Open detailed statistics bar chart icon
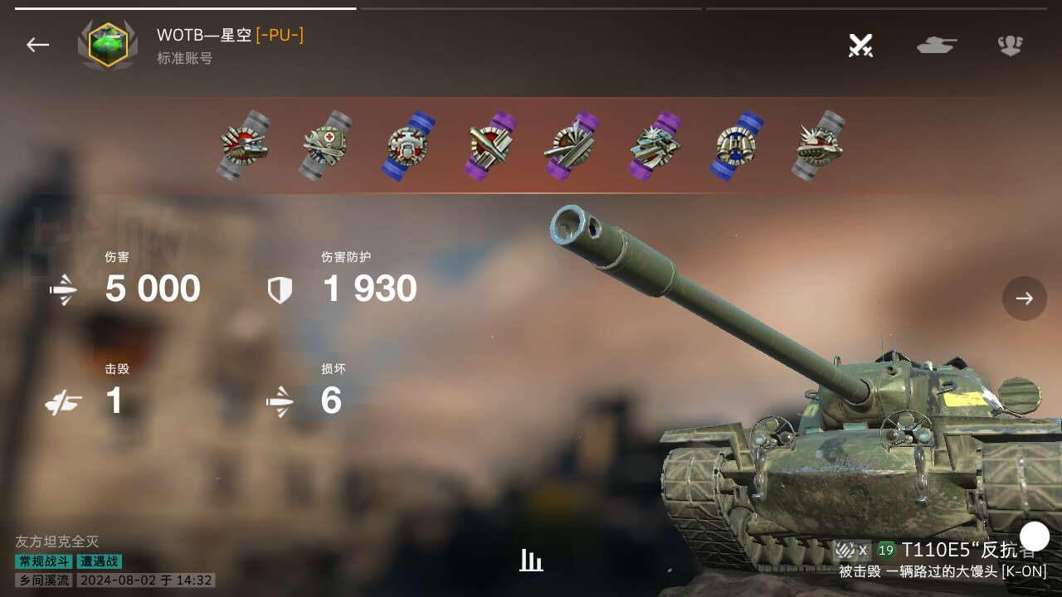The image size is (1062, 597). click(531, 561)
